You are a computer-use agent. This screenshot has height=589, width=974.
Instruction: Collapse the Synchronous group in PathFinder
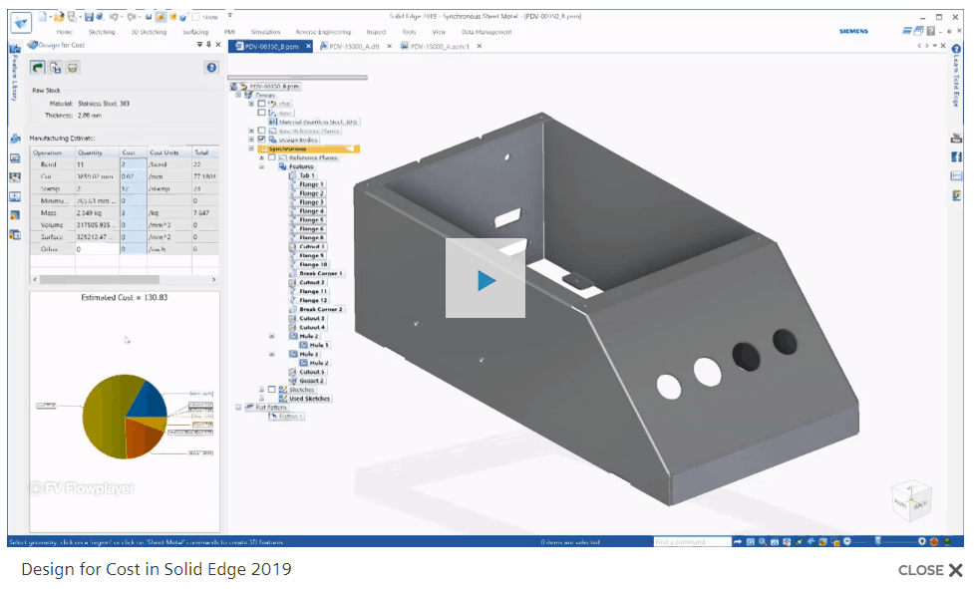click(249, 147)
